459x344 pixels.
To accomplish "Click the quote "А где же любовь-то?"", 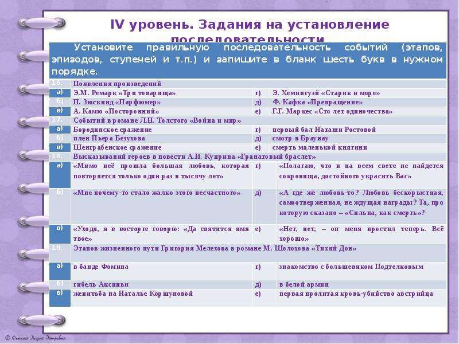I will pos(361,203).
